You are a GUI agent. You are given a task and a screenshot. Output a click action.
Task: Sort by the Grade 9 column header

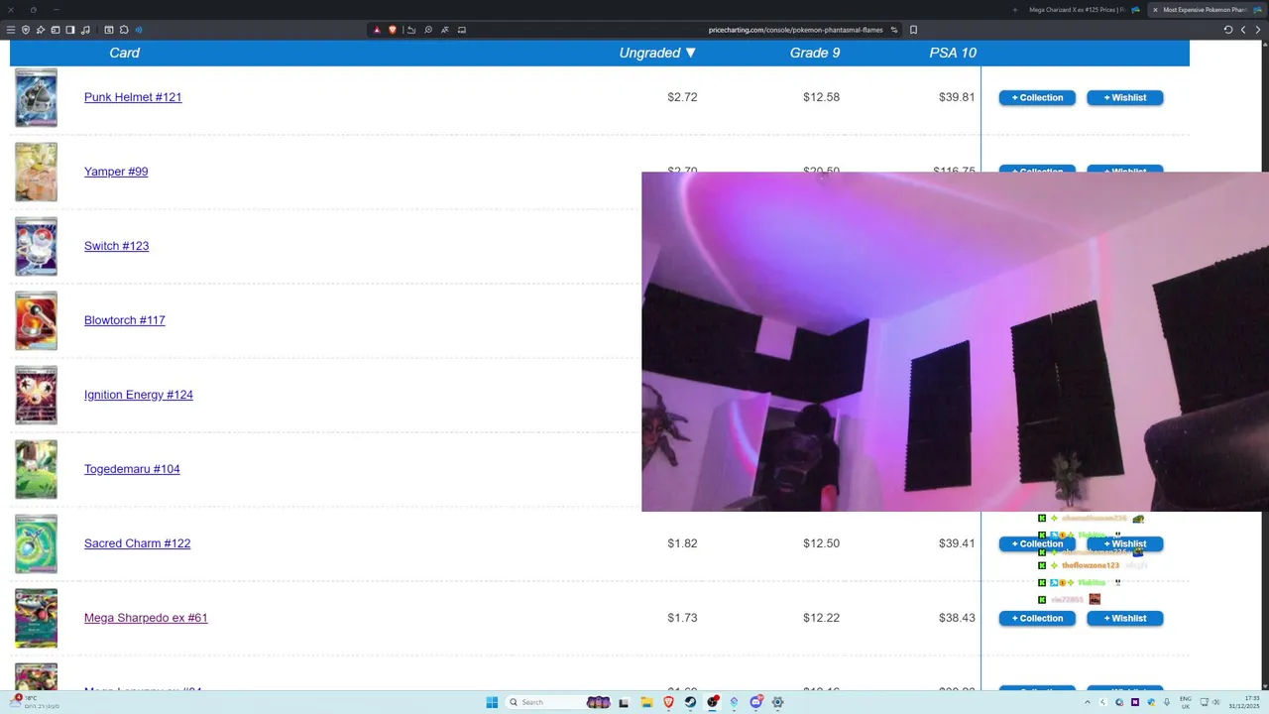(x=815, y=53)
